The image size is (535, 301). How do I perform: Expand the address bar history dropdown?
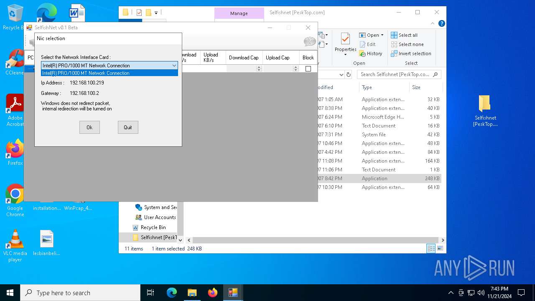[341, 74]
